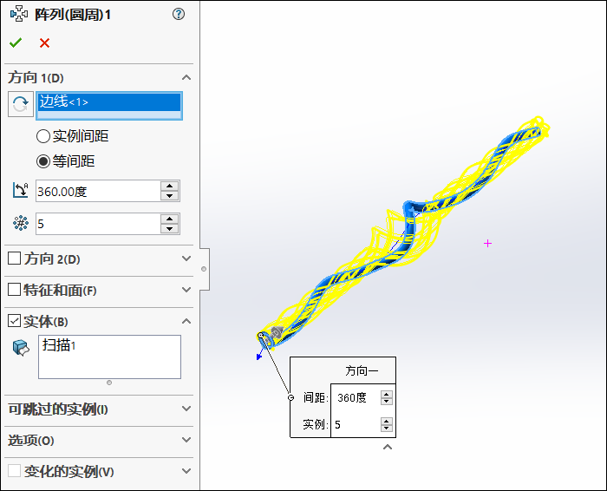The image size is (607, 491).
Task: Select 实例间距 radio option
Action: 43,136
